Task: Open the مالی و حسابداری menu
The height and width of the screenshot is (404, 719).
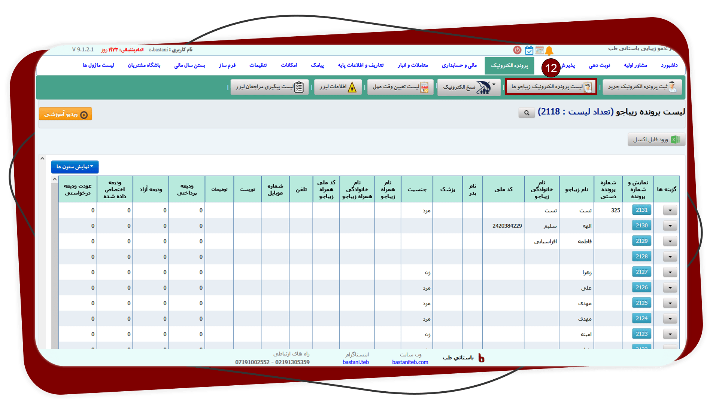Action: click(x=459, y=65)
